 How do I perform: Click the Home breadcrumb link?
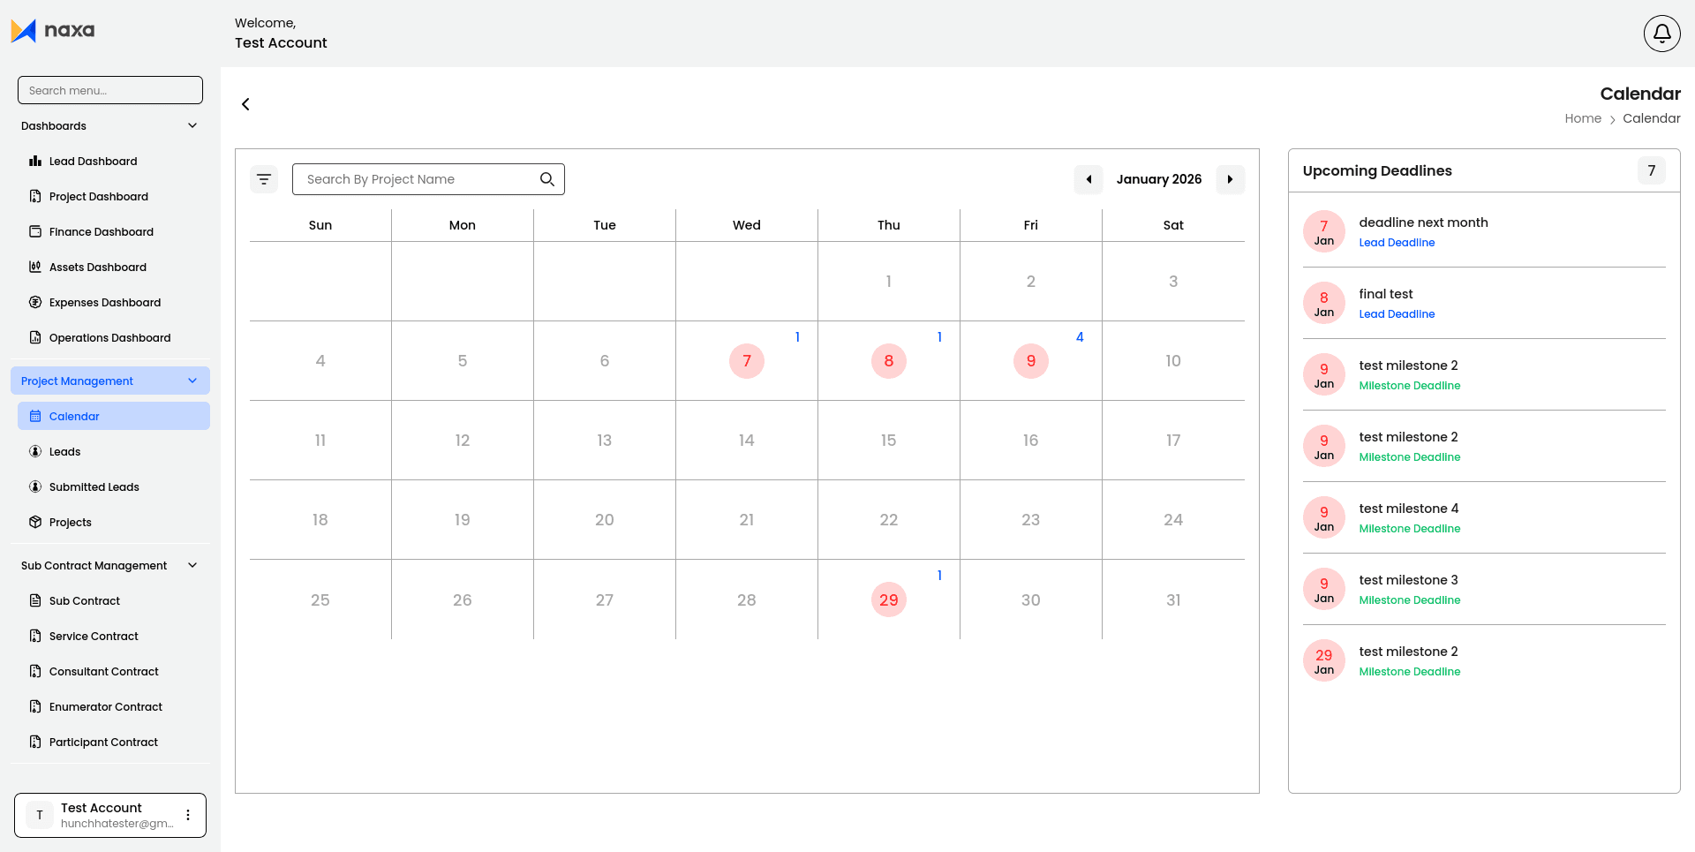tap(1582, 118)
